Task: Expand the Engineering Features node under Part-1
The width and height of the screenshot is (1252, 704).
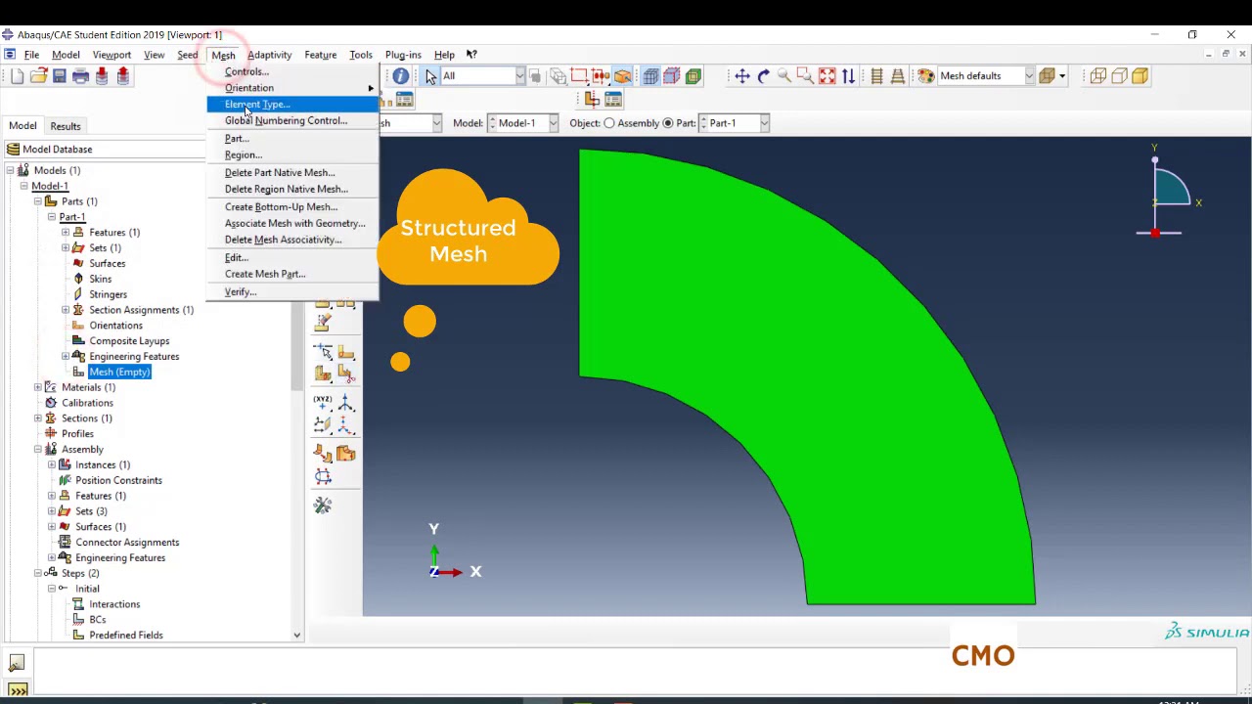Action: click(x=66, y=357)
